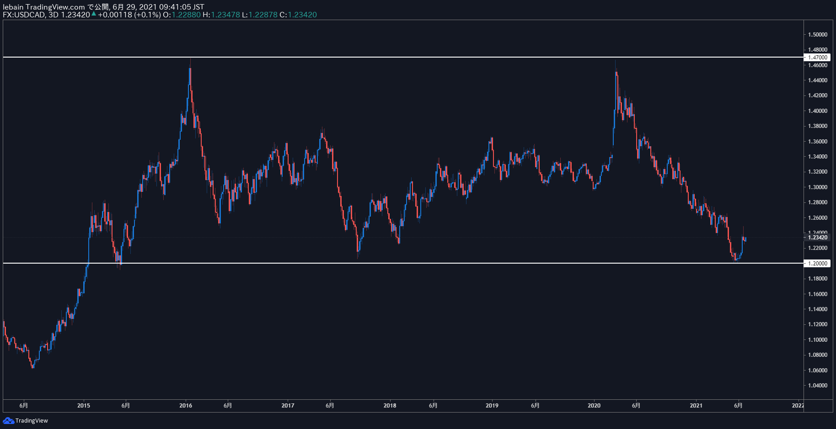Click the 2019 label on time axis
The height and width of the screenshot is (429, 836).
pyautogui.click(x=492, y=406)
